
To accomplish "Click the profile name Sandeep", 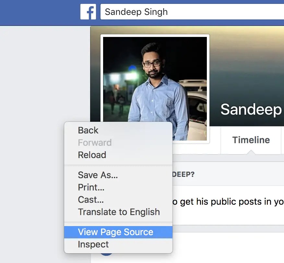I will 250,109.
